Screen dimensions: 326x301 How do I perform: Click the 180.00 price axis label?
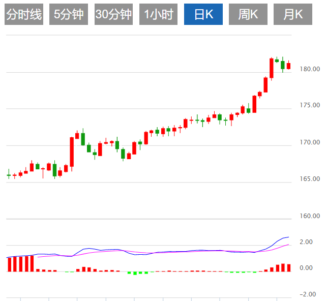pos(309,69)
